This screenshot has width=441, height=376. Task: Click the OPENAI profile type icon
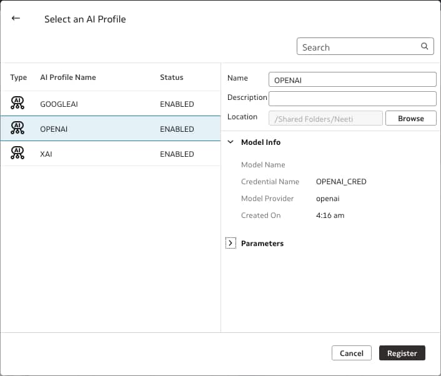(x=17, y=128)
